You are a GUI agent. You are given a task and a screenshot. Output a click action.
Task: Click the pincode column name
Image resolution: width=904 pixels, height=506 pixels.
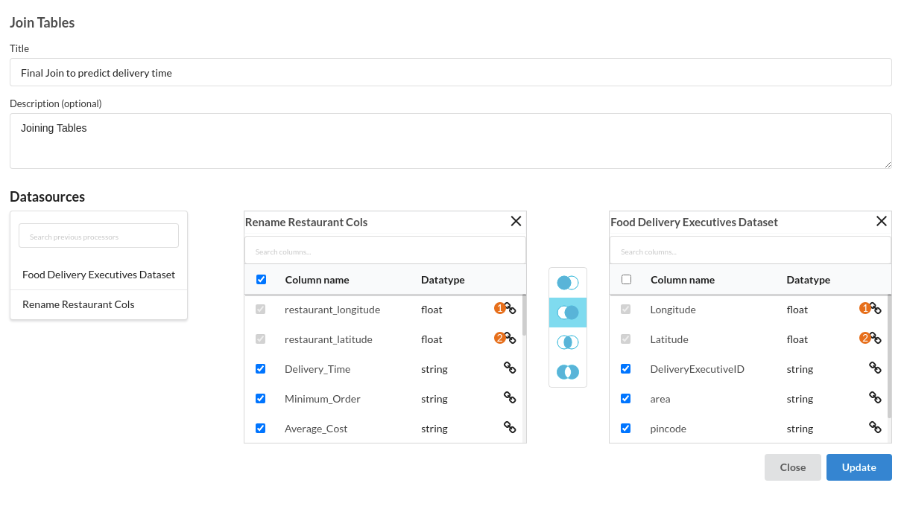(x=668, y=429)
